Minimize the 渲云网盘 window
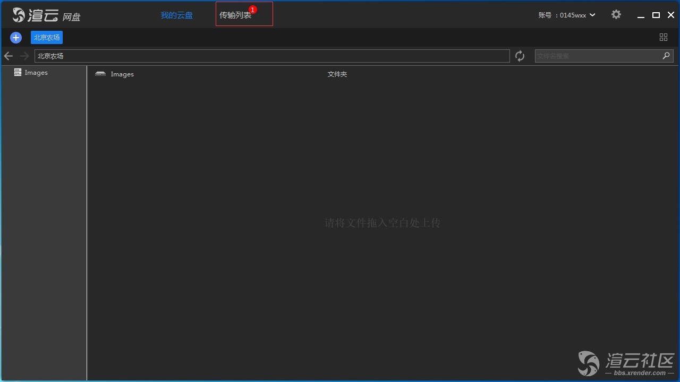The height and width of the screenshot is (382, 680). [x=641, y=15]
